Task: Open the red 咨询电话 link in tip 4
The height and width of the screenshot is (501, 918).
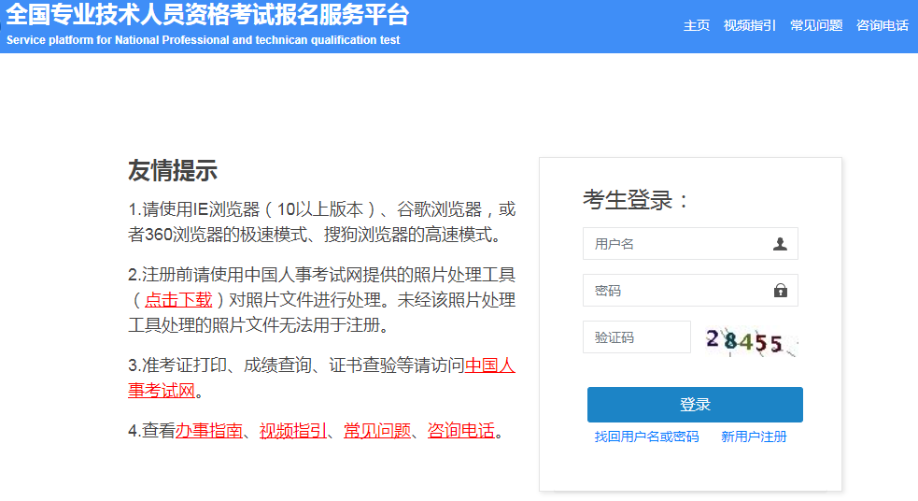Action: coord(461,431)
